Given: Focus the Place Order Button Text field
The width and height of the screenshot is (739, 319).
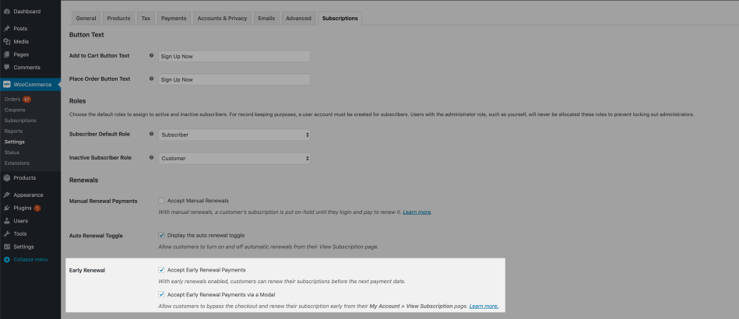Looking at the screenshot, I should [x=234, y=79].
